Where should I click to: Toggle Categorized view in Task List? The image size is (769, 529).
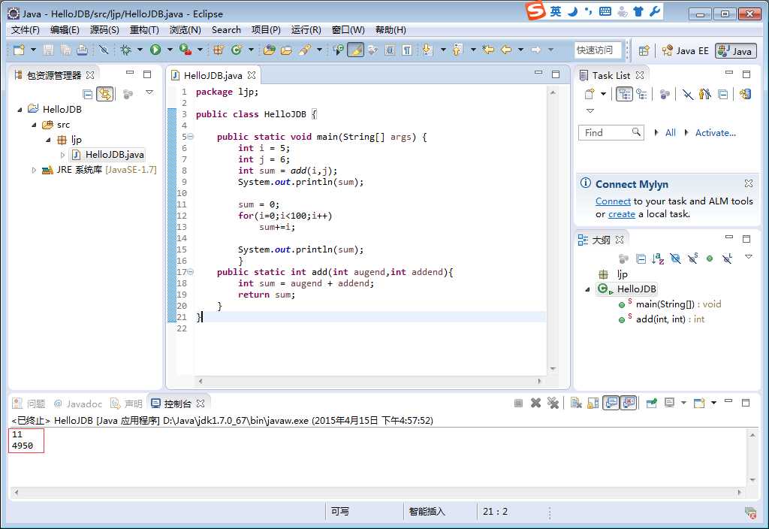624,94
